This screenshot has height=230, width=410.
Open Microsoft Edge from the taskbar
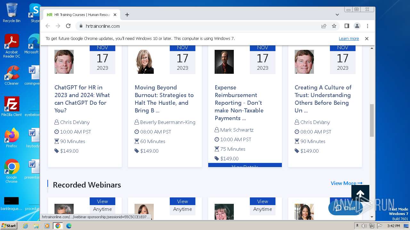tap(69, 226)
